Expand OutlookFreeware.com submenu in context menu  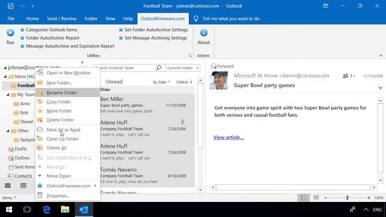(x=95, y=186)
